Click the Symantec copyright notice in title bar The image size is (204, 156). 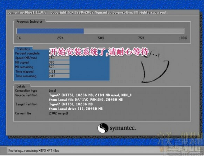pos(109,13)
